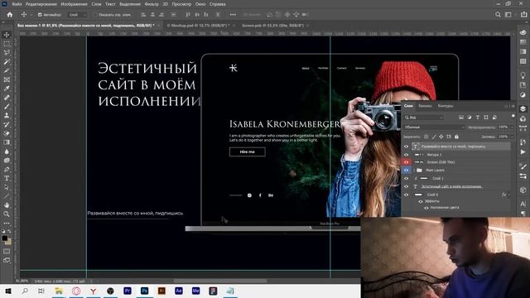Open Photoshop from the Windows taskbar
Viewport: 530px width, 298px height.
(144, 291)
